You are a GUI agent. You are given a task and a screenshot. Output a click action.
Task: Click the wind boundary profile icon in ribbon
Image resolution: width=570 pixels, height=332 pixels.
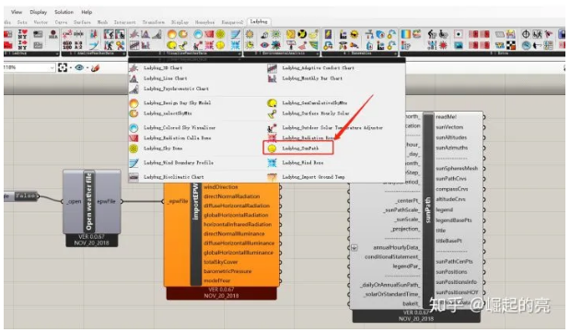tap(235, 34)
